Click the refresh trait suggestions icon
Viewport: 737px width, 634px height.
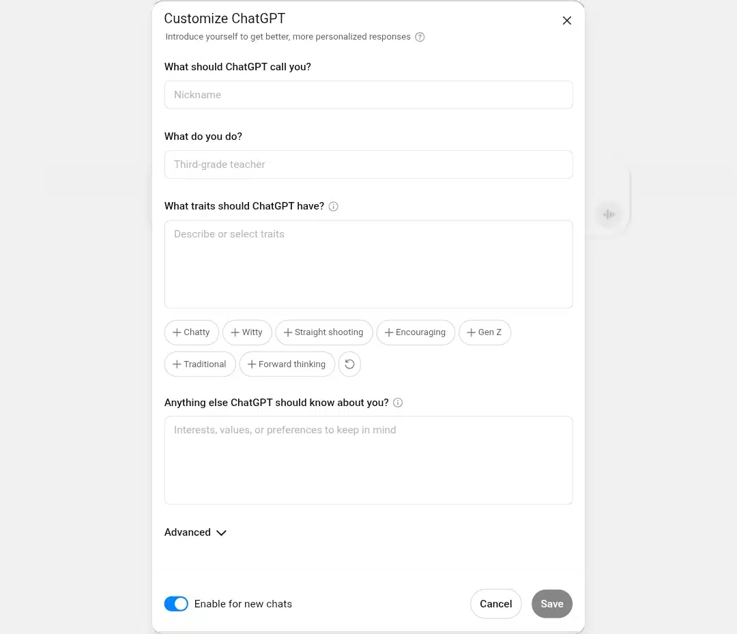coord(349,364)
